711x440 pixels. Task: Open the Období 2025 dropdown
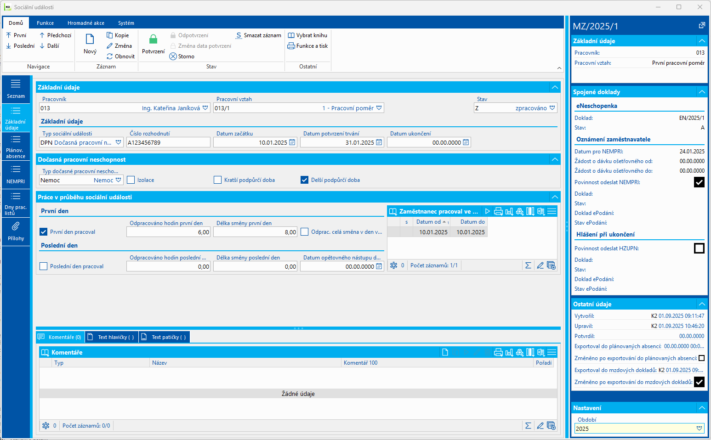pos(700,429)
